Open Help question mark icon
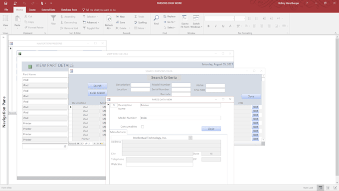Image resolution: width=339 pixels, height=191 pixels. (307, 3)
